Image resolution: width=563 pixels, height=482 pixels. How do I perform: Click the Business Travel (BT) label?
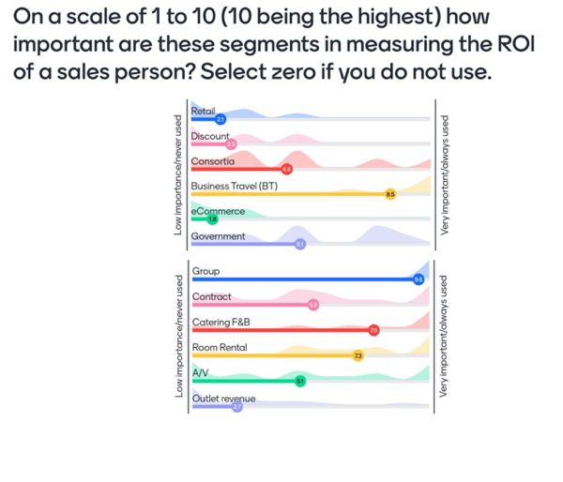tap(234, 186)
